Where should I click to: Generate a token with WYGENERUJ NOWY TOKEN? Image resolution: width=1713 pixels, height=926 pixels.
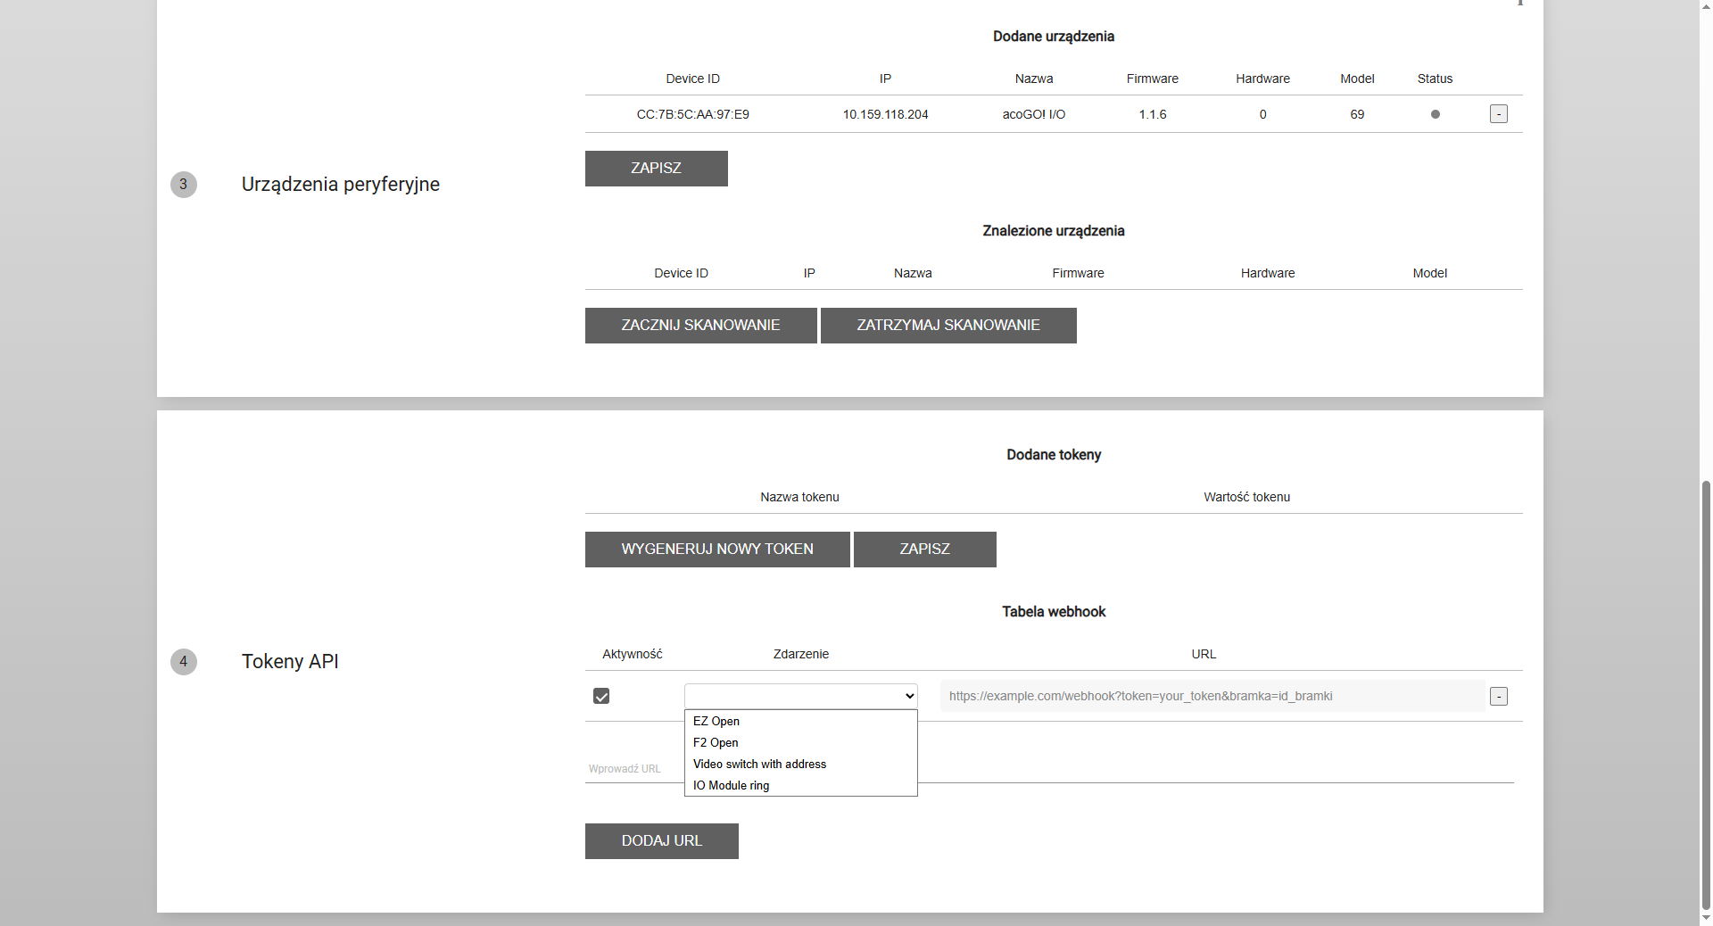[x=716, y=550]
